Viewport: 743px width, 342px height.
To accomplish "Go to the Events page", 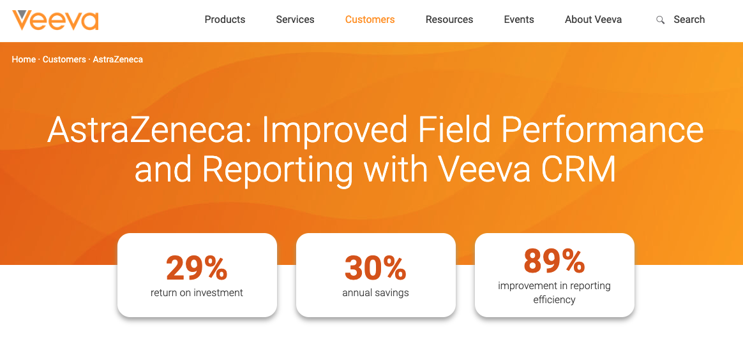I will (x=519, y=20).
